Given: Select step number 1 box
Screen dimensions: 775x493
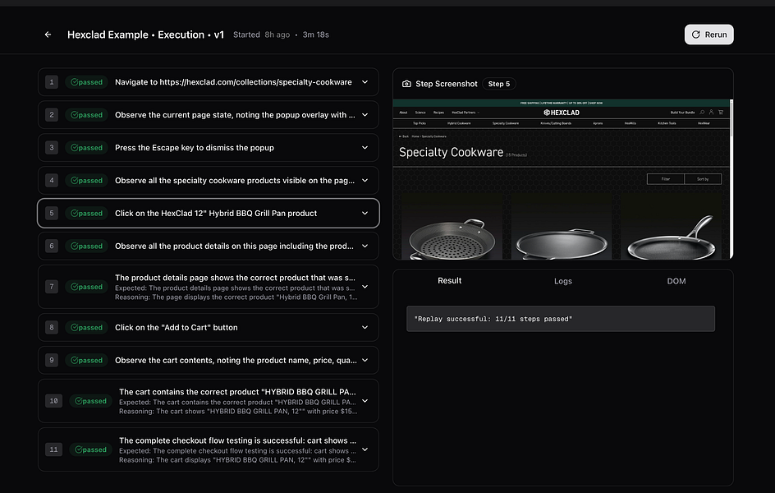Looking at the screenshot, I should pyautogui.click(x=52, y=82).
